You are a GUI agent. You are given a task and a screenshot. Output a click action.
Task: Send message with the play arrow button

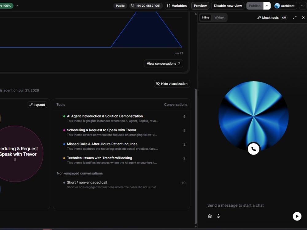point(297,216)
